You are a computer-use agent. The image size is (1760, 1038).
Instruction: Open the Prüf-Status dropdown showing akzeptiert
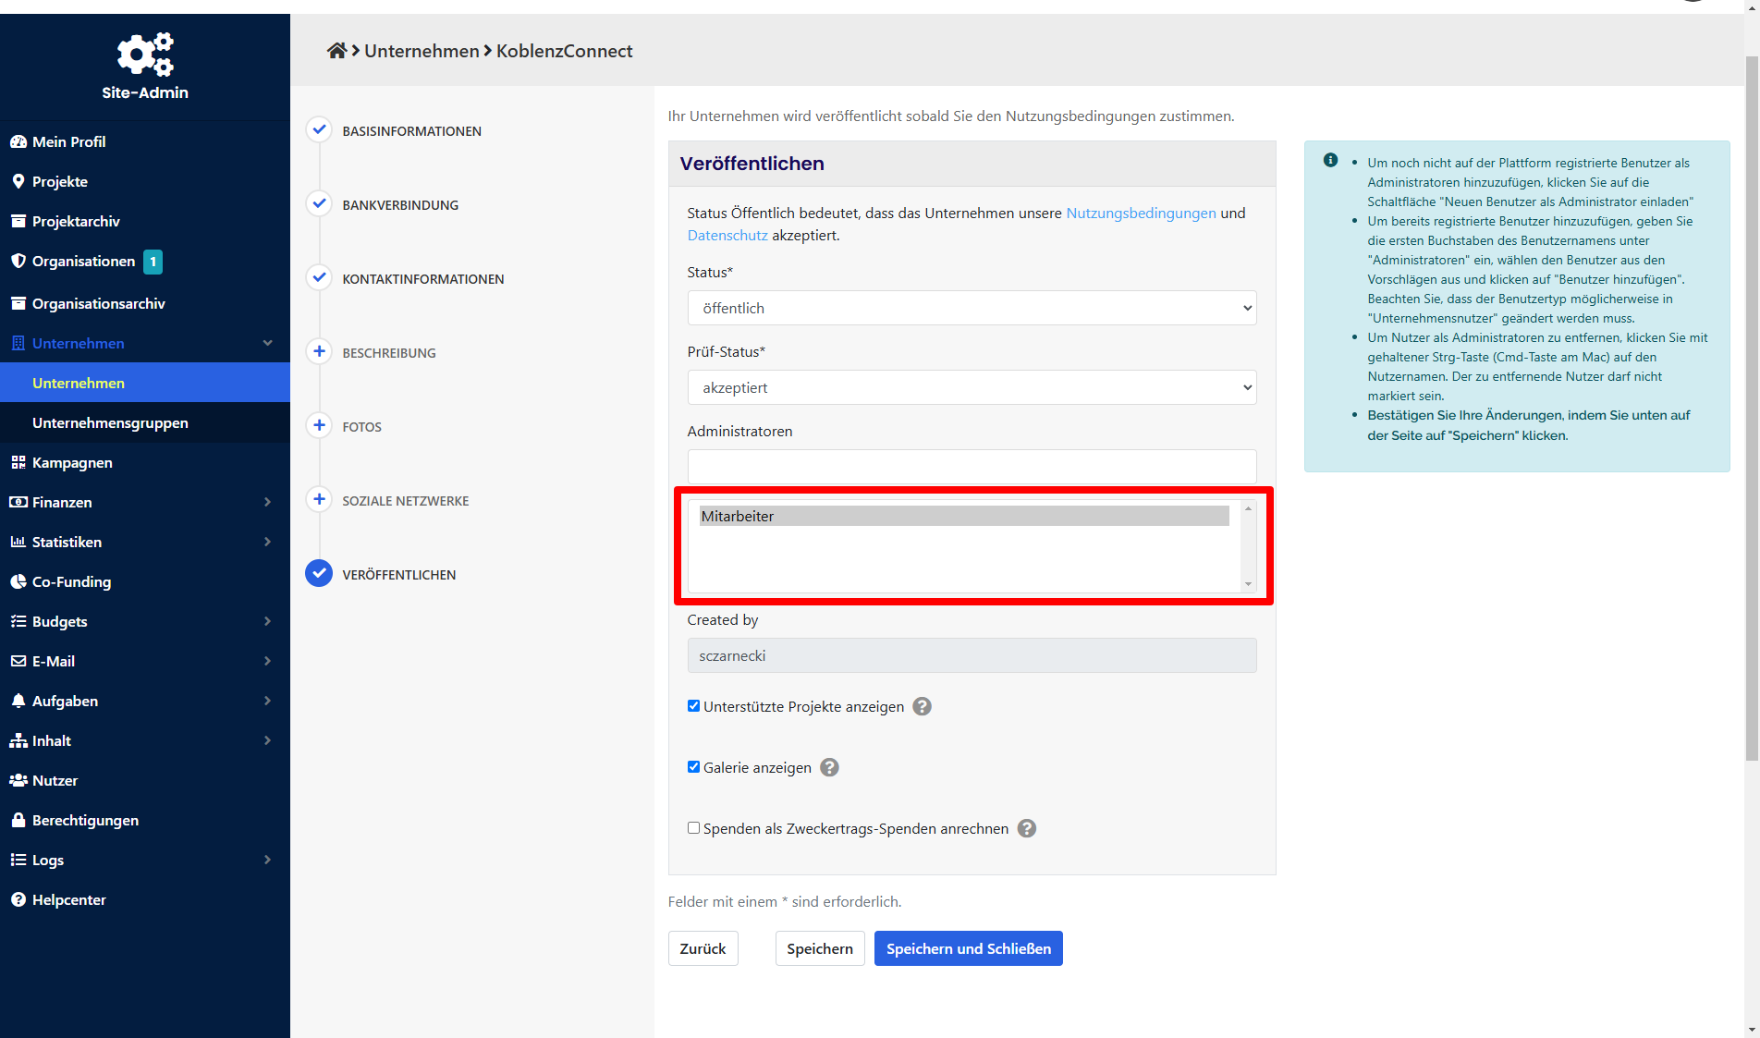pyautogui.click(x=971, y=387)
